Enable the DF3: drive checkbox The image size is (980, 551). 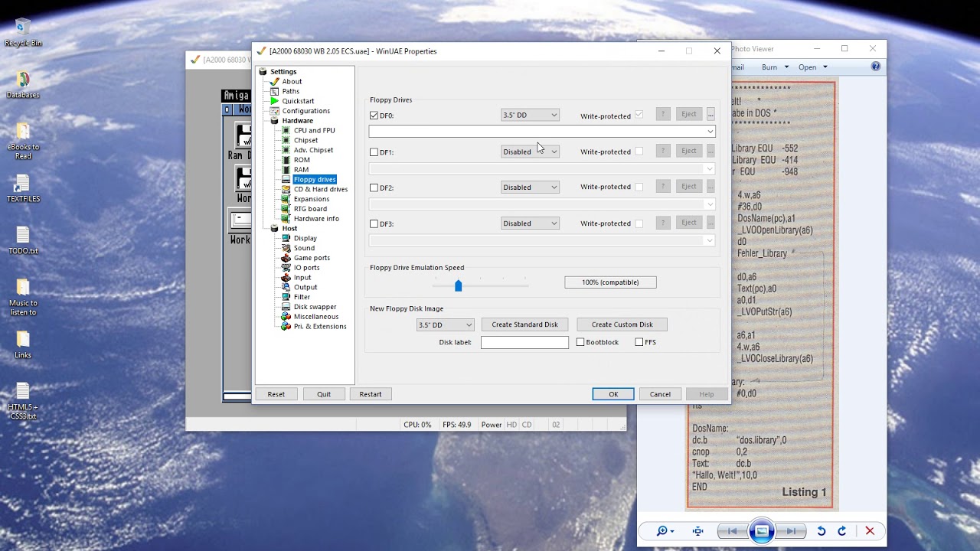pos(374,224)
